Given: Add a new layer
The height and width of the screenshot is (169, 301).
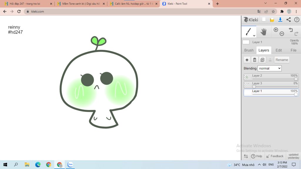Looking at the screenshot, I should 247,60.
